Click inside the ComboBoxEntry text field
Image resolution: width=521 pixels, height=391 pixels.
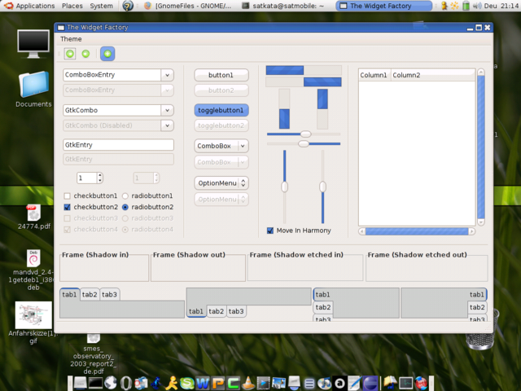112,75
